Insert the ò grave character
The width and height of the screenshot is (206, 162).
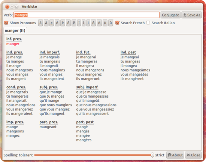click(x=99, y=23)
